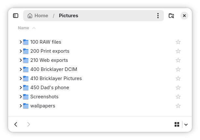Click the Screenshots folder icon
This screenshot has height=140, width=200.
click(x=26, y=97)
